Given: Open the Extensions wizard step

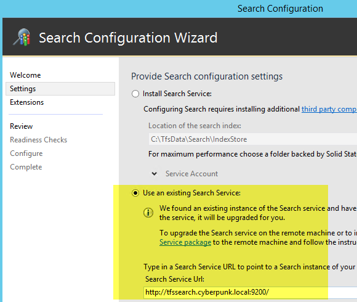Looking at the screenshot, I should [x=26, y=102].
